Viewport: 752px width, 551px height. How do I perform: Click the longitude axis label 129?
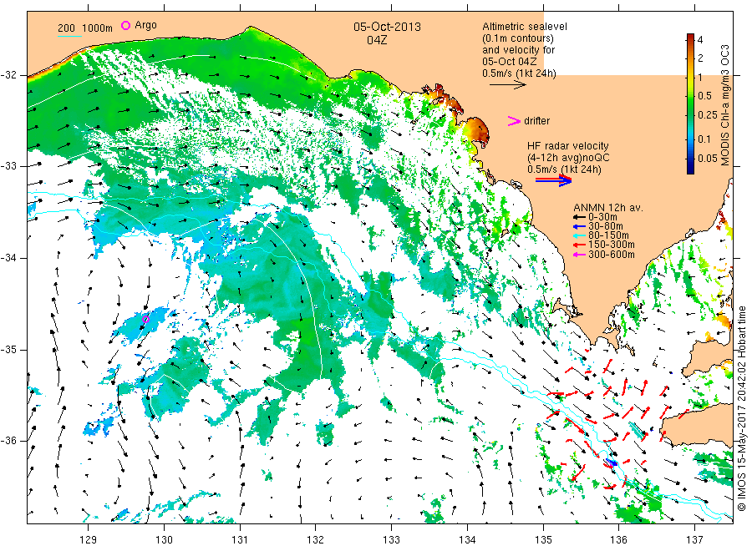[x=89, y=540]
